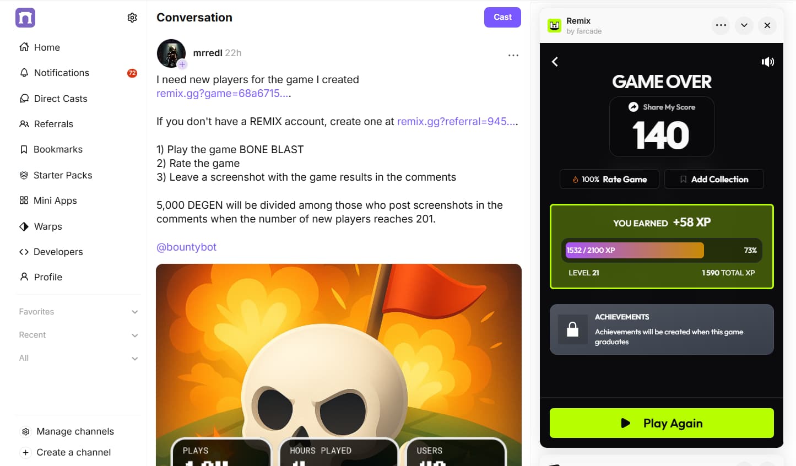The image size is (796, 466).
Task: Click the purple Cast button
Action: click(x=502, y=17)
